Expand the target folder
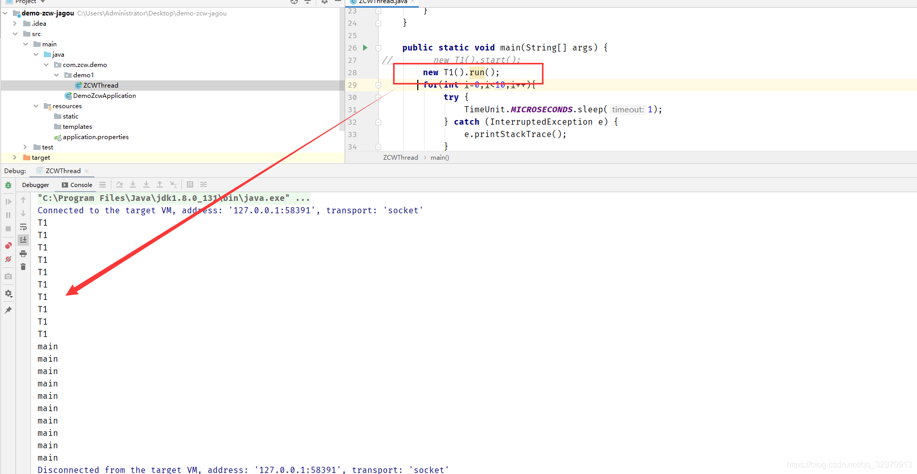 pyautogui.click(x=15, y=157)
